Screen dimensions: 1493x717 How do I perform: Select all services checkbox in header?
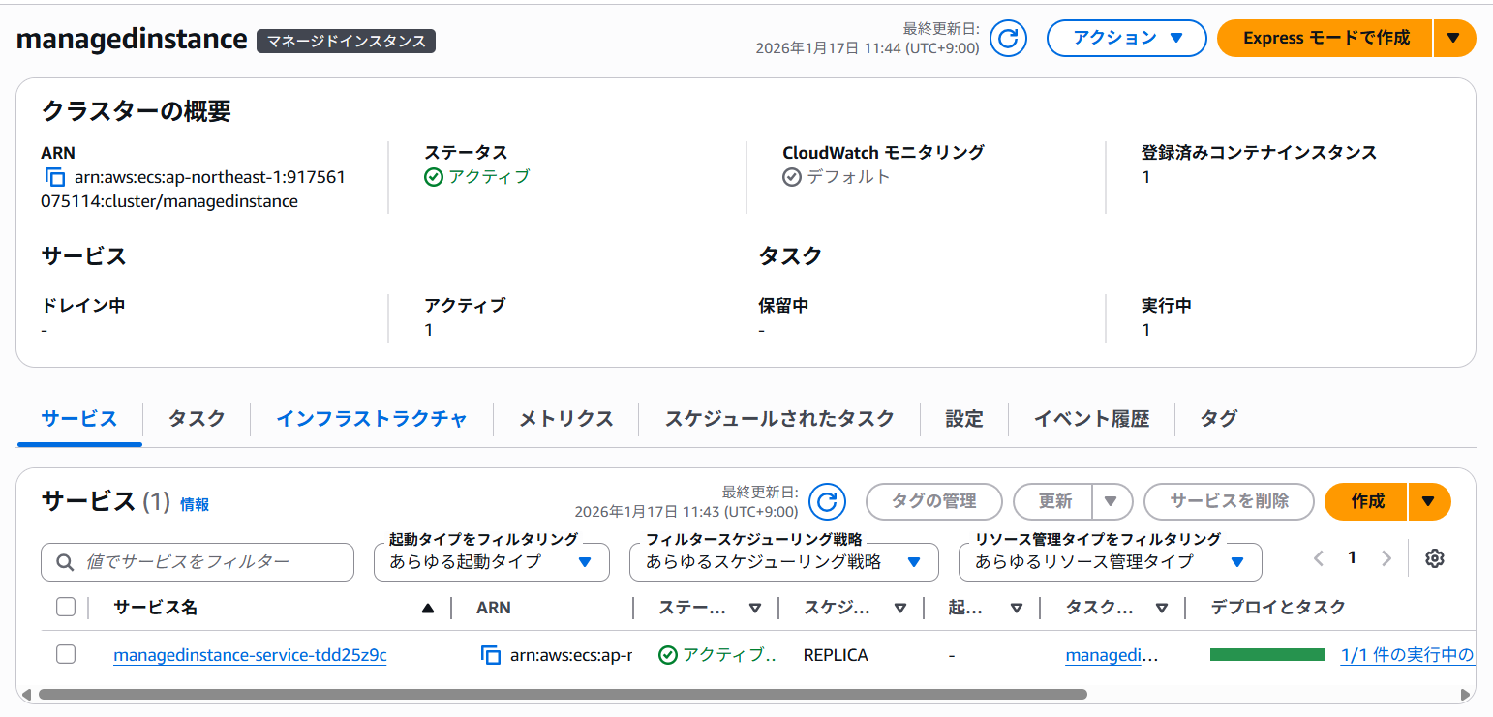click(66, 607)
